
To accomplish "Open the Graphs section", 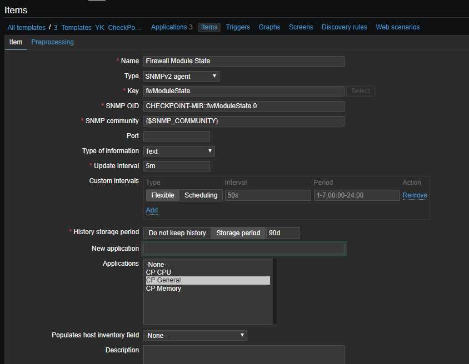I will pyautogui.click(x=269, y=27).
